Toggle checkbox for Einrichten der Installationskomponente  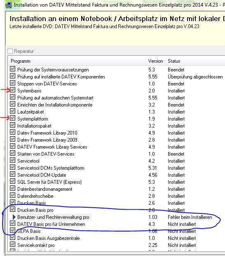tap(12, 104)
